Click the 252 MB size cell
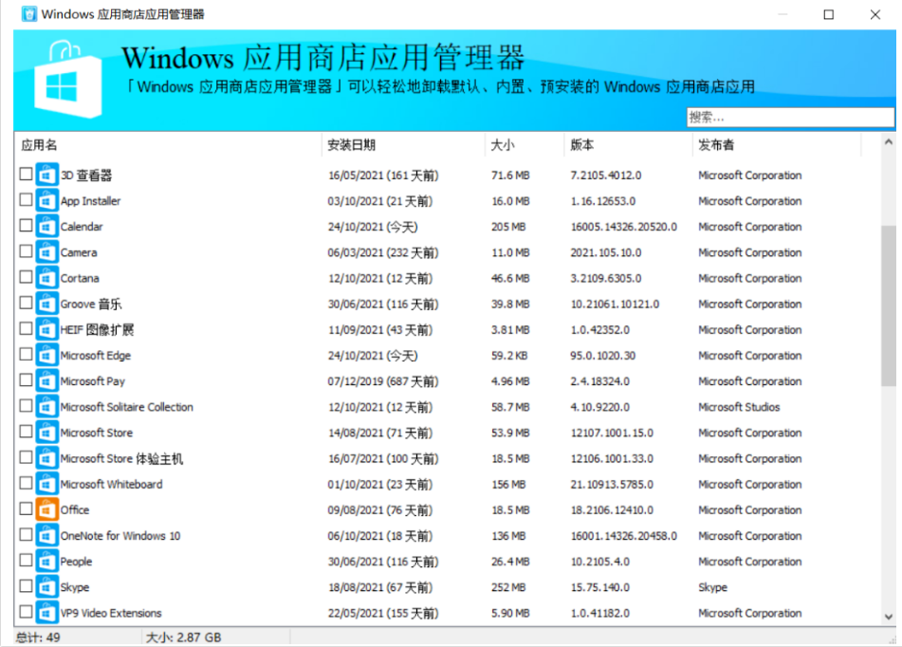This screenshot has width=902, height=647. 508,587
